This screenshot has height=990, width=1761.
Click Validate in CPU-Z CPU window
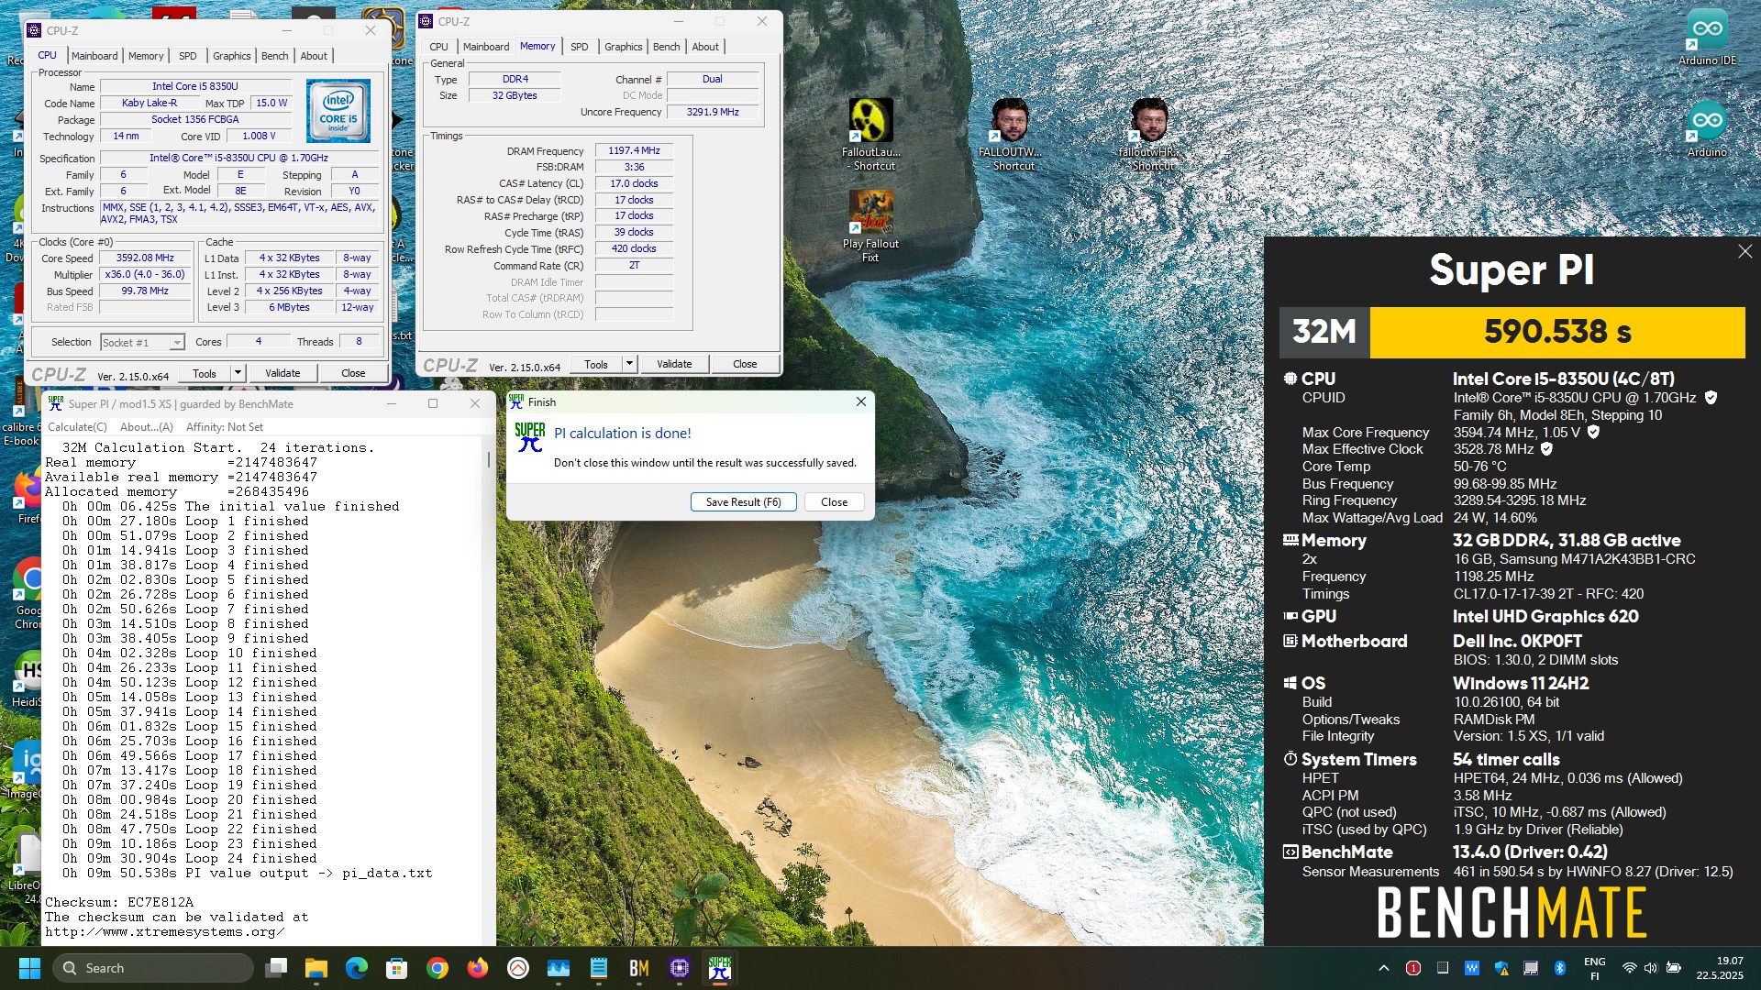[282, 373]
